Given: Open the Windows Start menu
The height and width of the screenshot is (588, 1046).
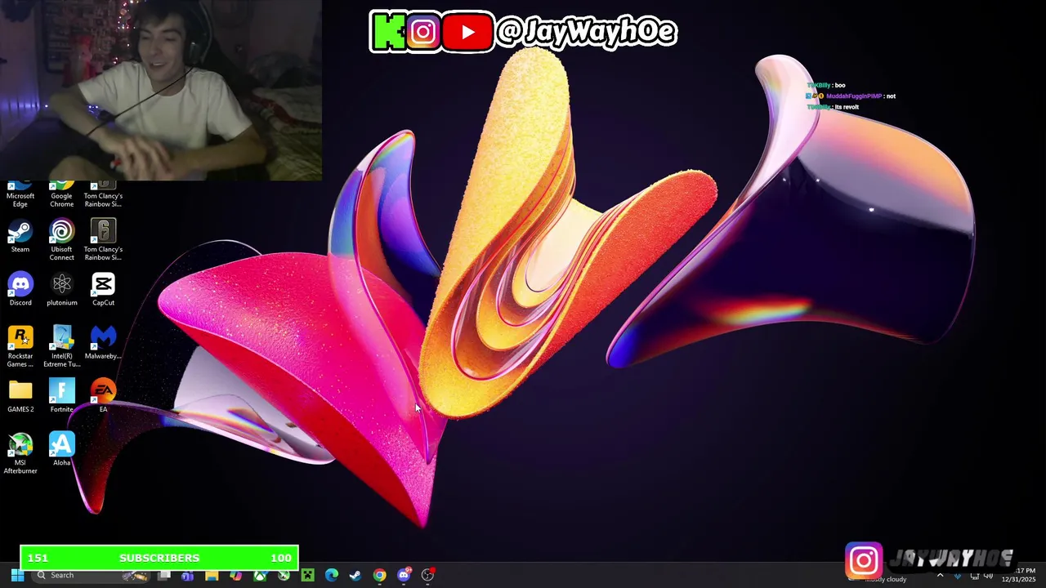Looking at the screenshot, I should click(x=17, y=575).
